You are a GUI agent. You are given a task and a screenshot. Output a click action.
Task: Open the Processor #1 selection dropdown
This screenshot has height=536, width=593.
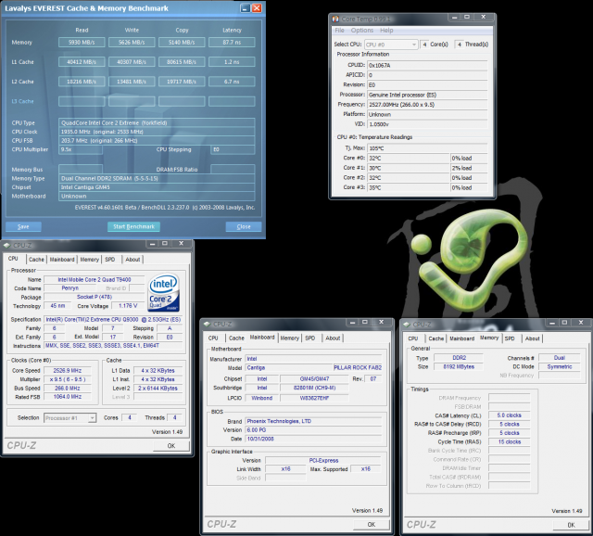[x=70, y=418]
